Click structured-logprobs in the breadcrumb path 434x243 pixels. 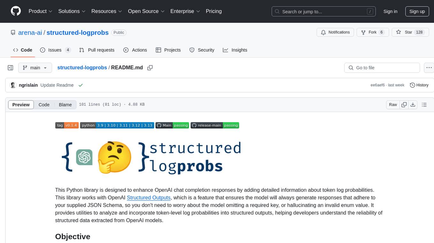click(82, 68)
